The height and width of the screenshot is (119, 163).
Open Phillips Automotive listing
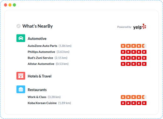pos(41,52)
